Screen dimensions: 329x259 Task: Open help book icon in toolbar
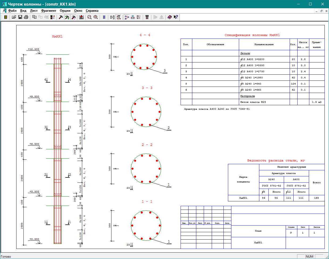169,17
